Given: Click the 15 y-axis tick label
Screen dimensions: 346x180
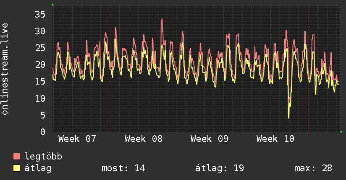Looking at the screenshot, I should pyautogui.click(x=40, y=81).
